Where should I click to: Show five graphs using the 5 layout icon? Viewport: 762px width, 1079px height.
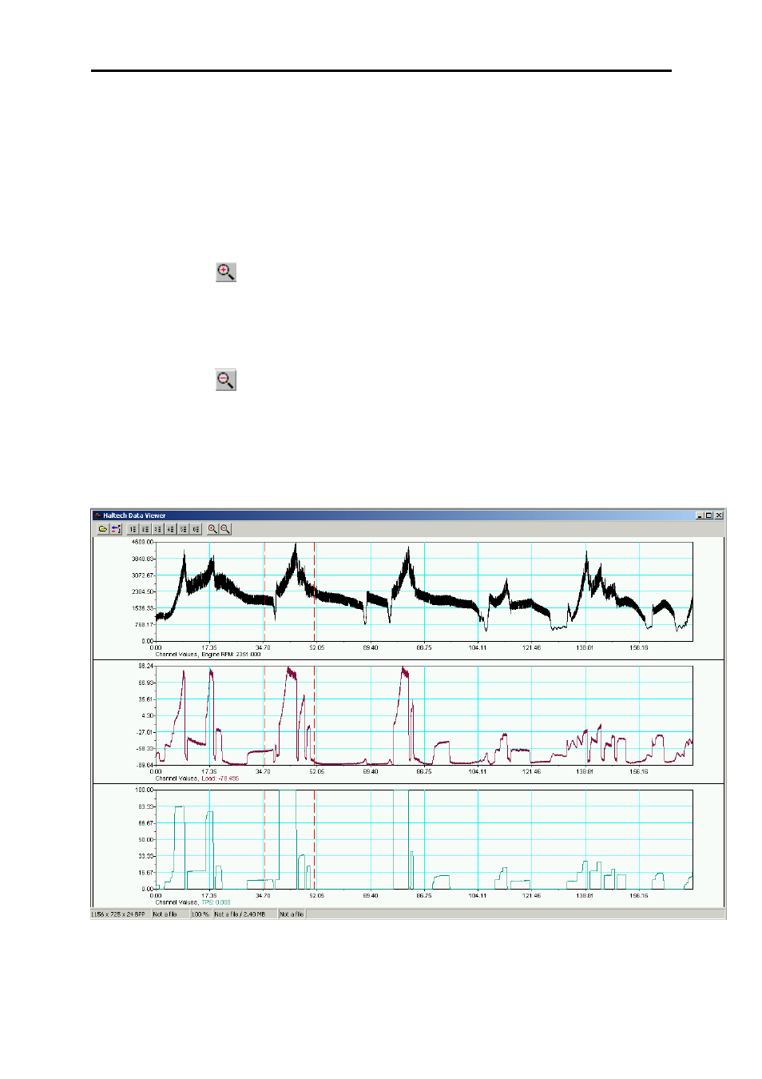[x=184, y=529]
